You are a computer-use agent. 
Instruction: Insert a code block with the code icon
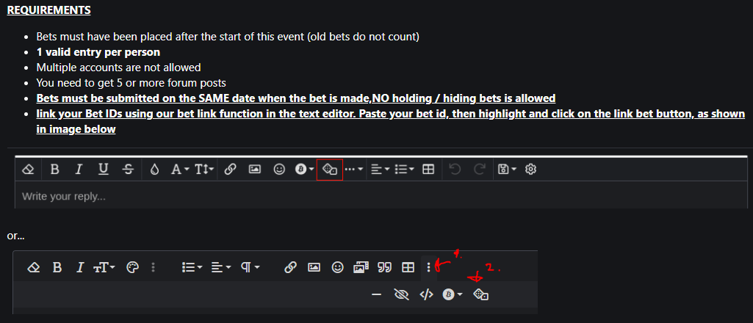426,295
